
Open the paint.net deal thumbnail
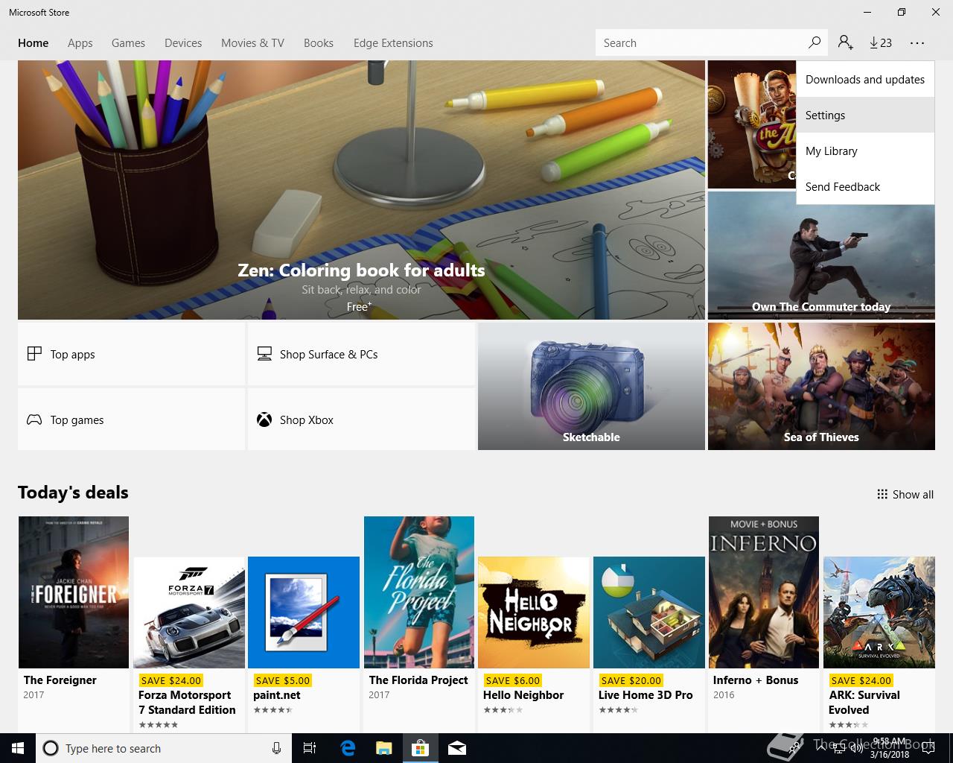click(304, 612)
